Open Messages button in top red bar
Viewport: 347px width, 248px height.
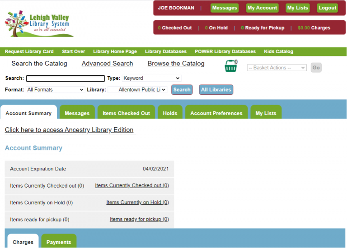click(x=225, y=8)
